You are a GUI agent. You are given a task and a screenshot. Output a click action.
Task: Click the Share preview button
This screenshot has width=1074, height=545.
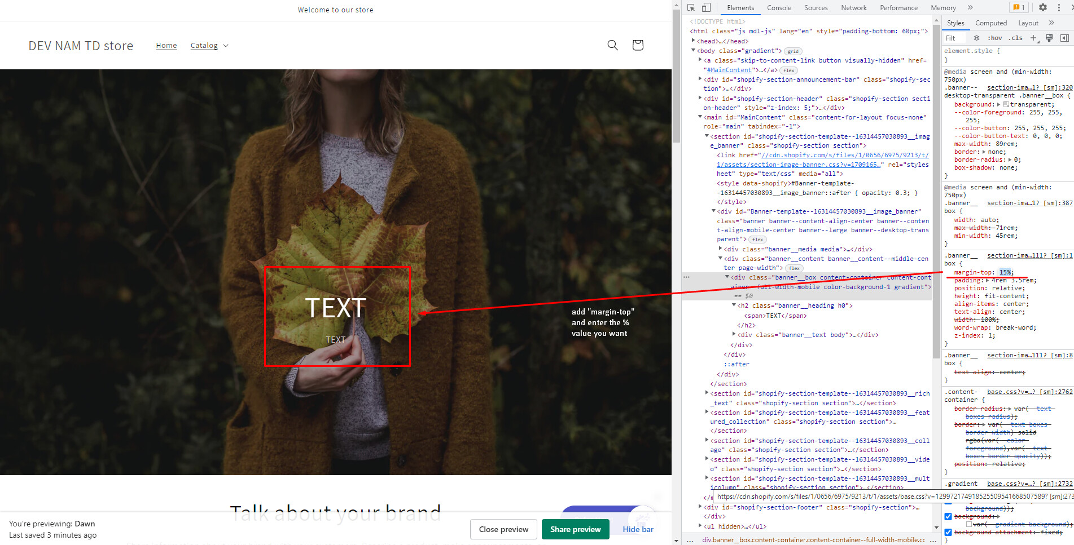[576, 529]
